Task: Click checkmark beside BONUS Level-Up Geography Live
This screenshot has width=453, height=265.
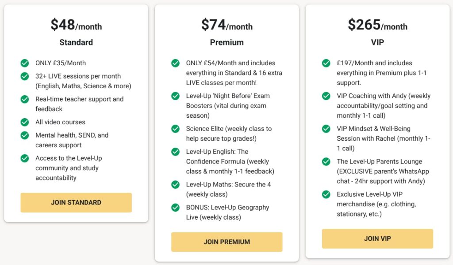Action: (x=176, y=208)
